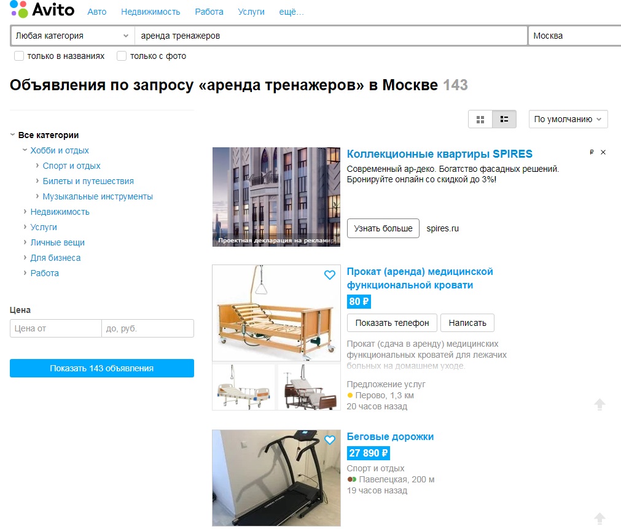Switch to grid view layout

pyautogui.click(x=480, y=119)
